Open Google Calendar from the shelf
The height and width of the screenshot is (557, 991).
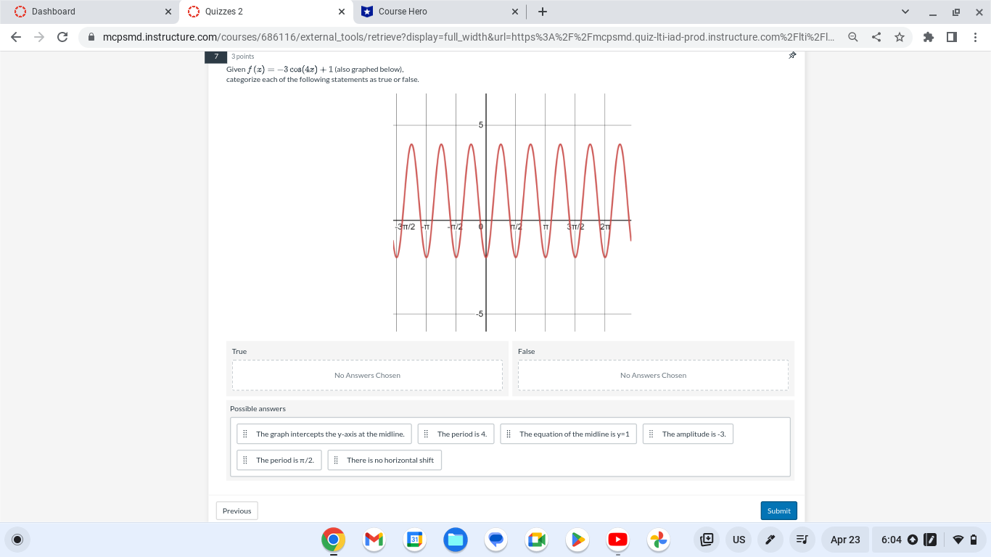coord(414,540)
